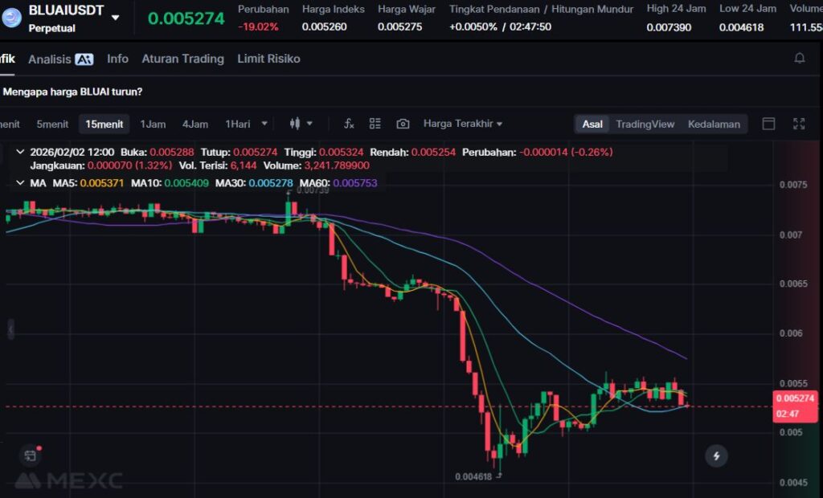Take a chart snapshot with the camera icon
Screen dimensions: 823x498
403,124
